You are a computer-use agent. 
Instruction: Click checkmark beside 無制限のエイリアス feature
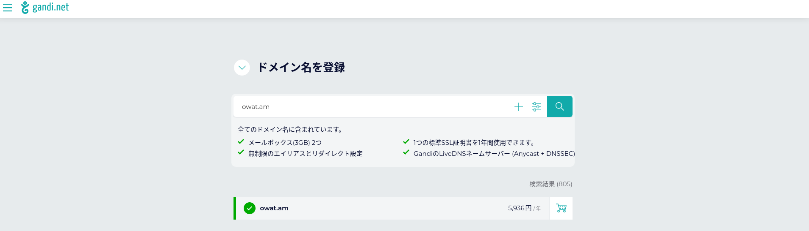(241, 152)
